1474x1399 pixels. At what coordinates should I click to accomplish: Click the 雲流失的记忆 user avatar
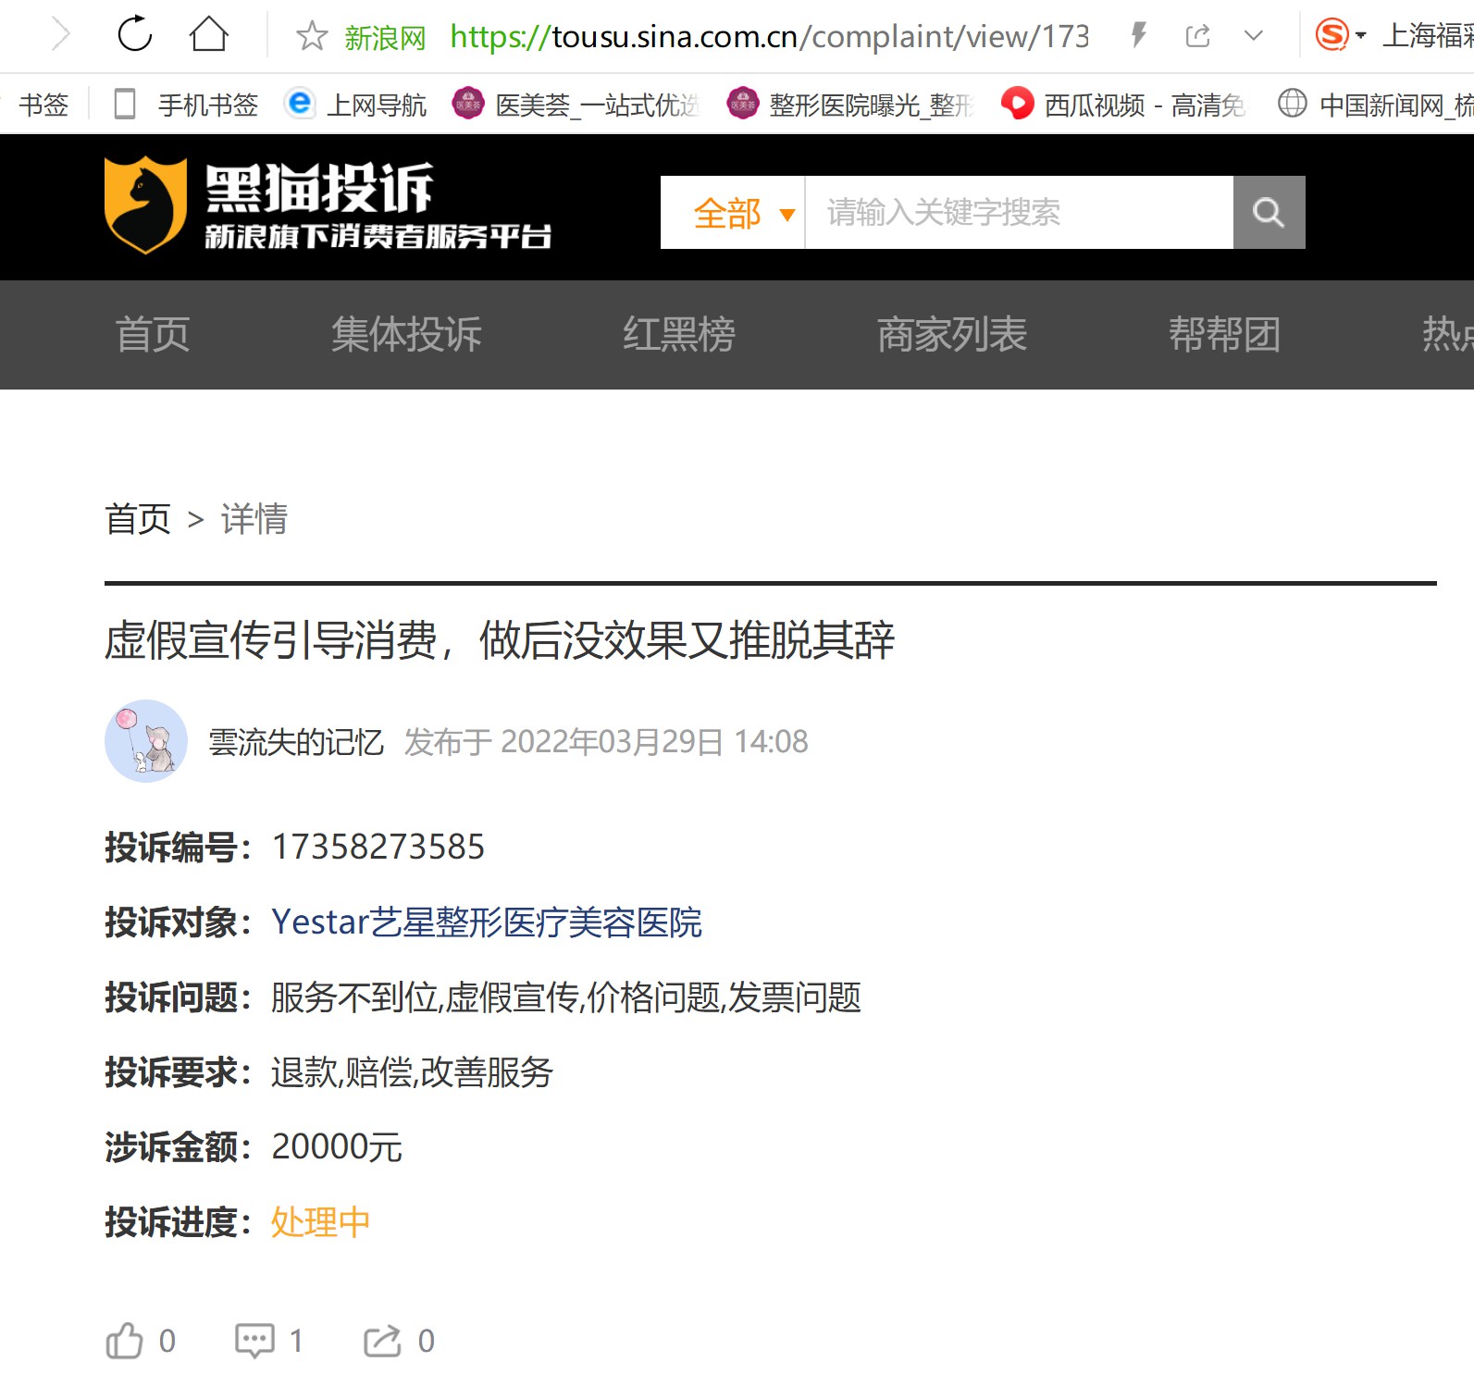pyautogui.click(x=146, y=741)
